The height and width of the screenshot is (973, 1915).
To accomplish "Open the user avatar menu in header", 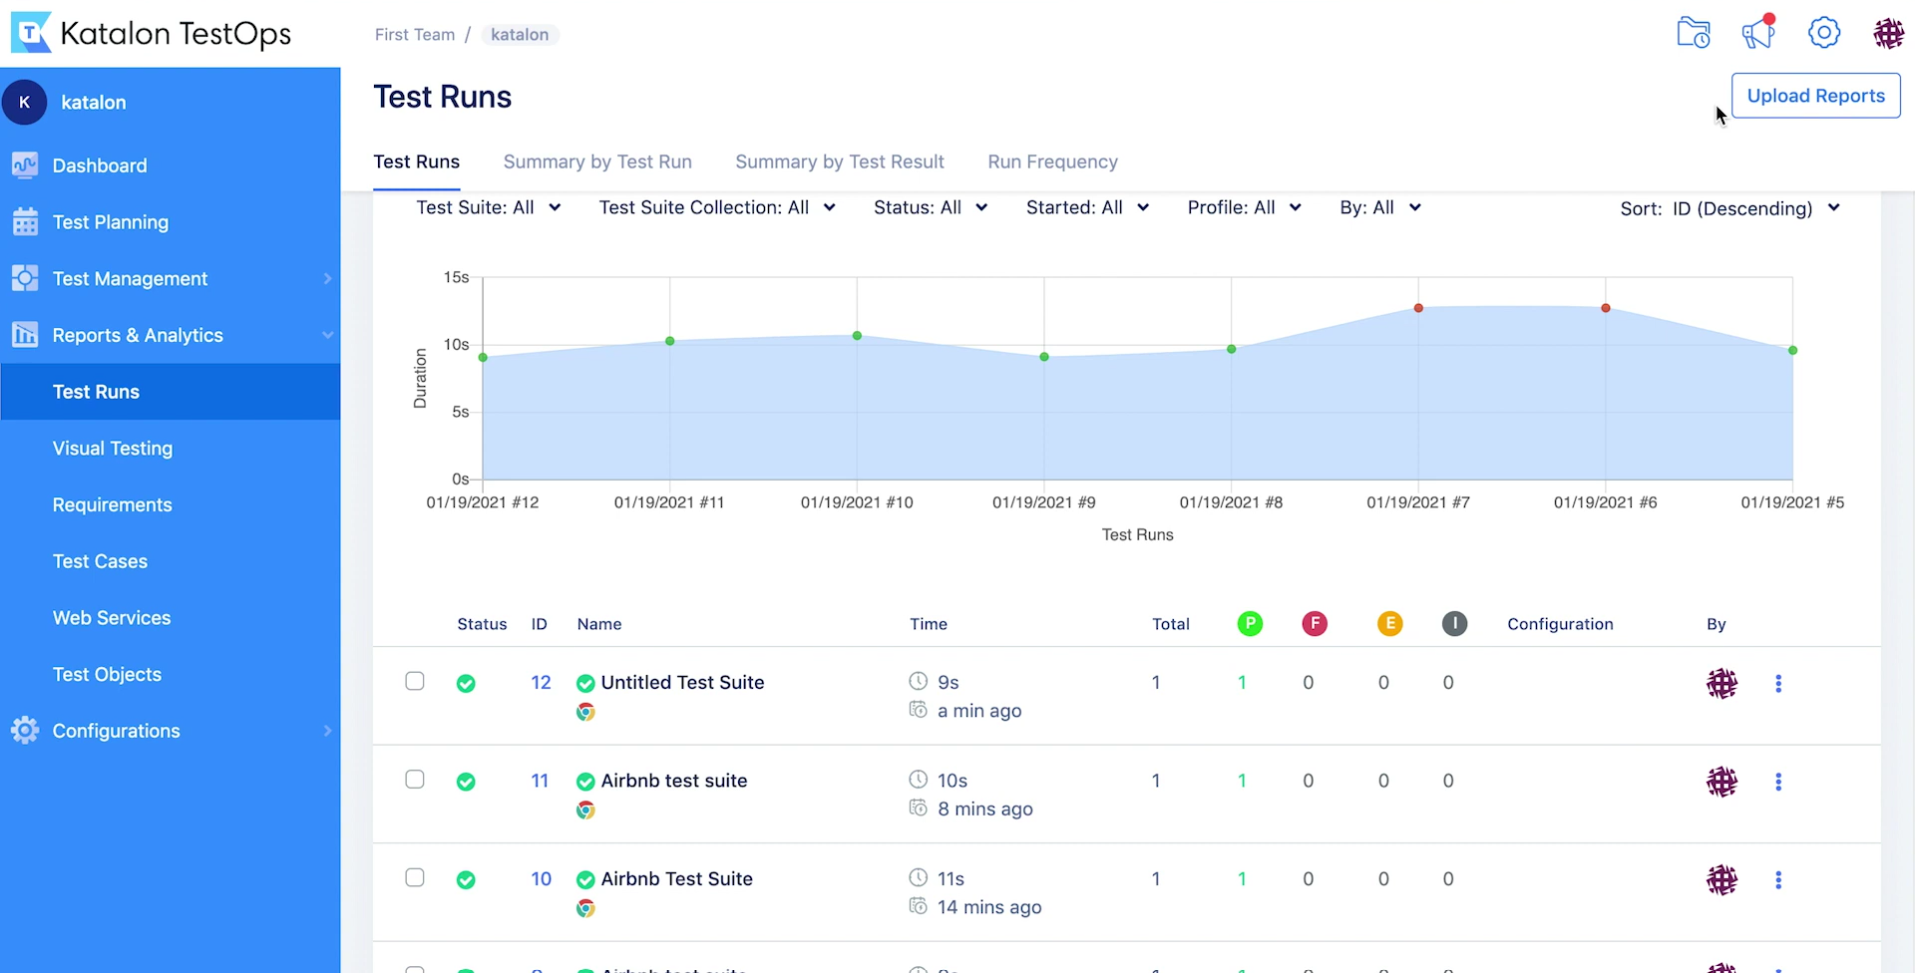I will [x=1888, y=33].
